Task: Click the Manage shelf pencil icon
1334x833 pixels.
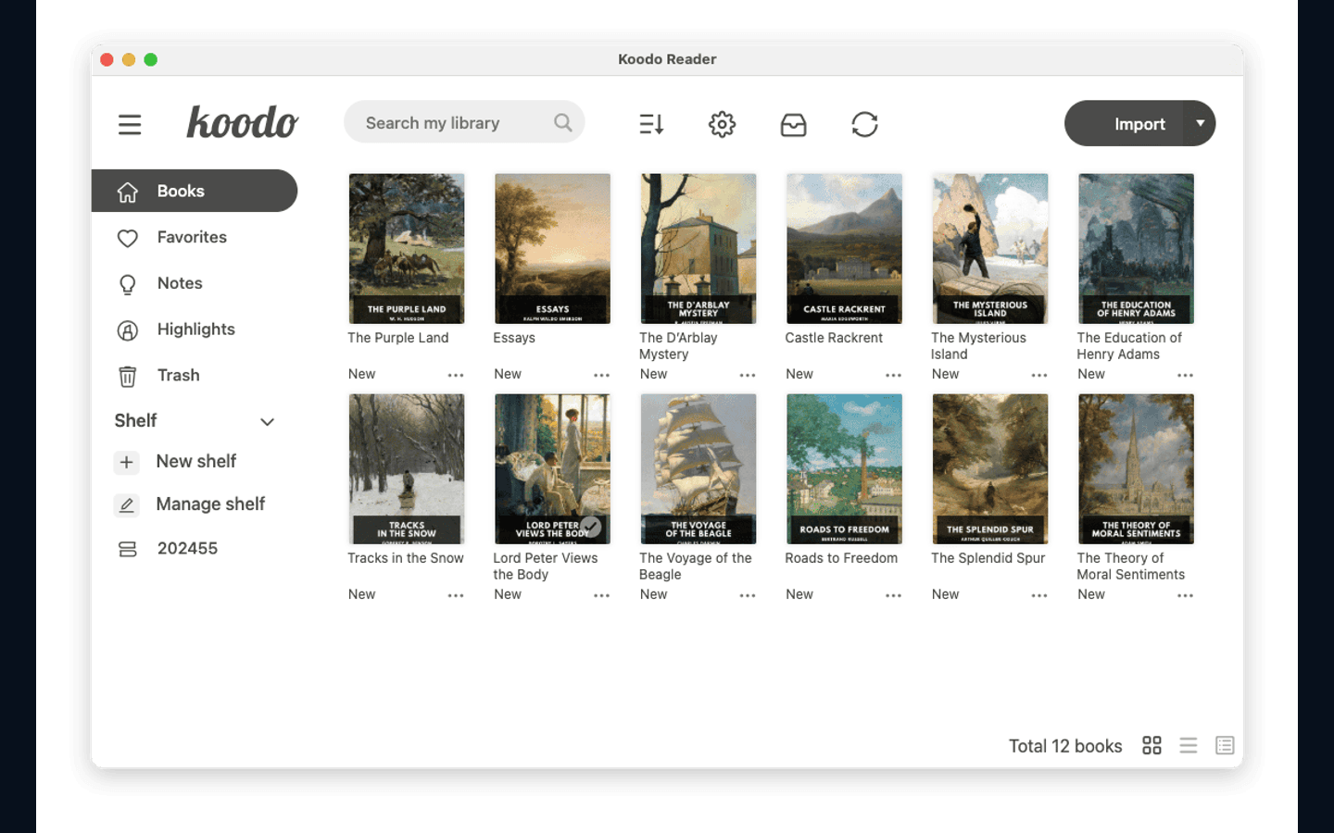Action: (x=127, y=504)
